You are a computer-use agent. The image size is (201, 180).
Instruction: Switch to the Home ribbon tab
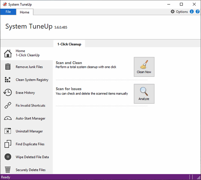(25, 12)
